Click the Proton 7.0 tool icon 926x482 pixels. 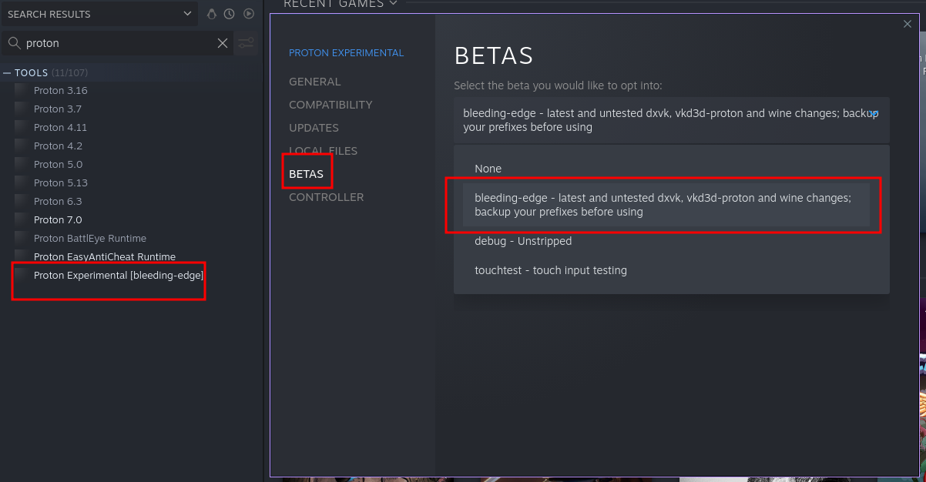22,219
